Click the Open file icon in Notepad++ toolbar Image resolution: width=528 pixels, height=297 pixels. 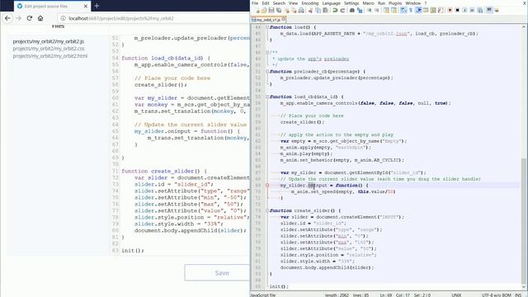(264, 11)
